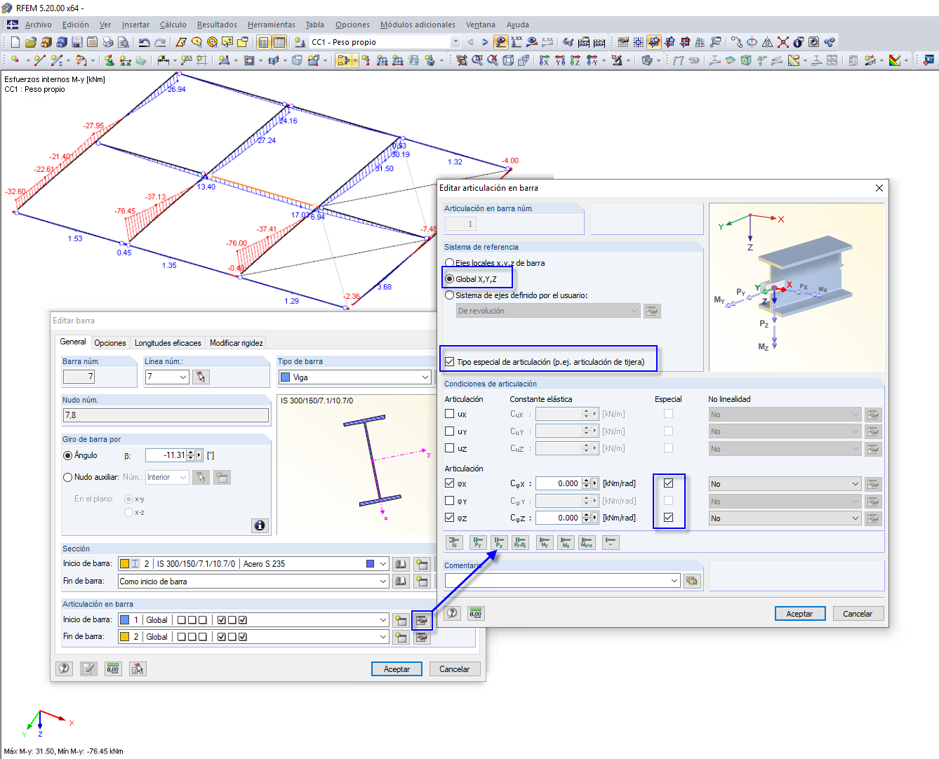Open the Fin de barra section dropdown
939x759 pixels.
tap(382, 581)
